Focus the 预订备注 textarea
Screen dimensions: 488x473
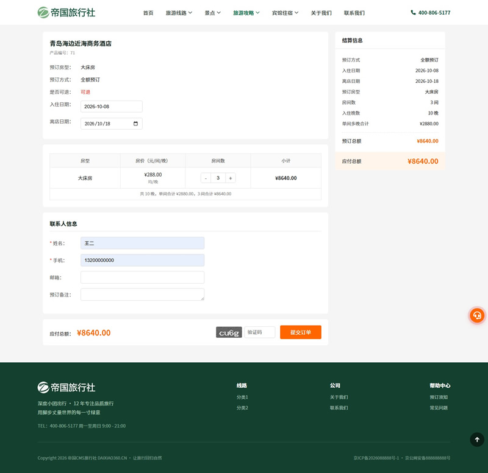click(x=143, y=295)
